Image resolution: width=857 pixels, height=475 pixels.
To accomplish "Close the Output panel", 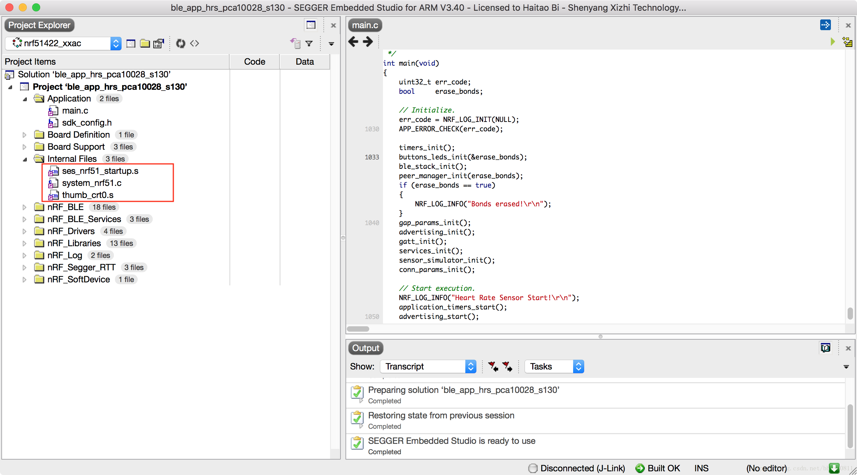I will [x=848, y=348].
